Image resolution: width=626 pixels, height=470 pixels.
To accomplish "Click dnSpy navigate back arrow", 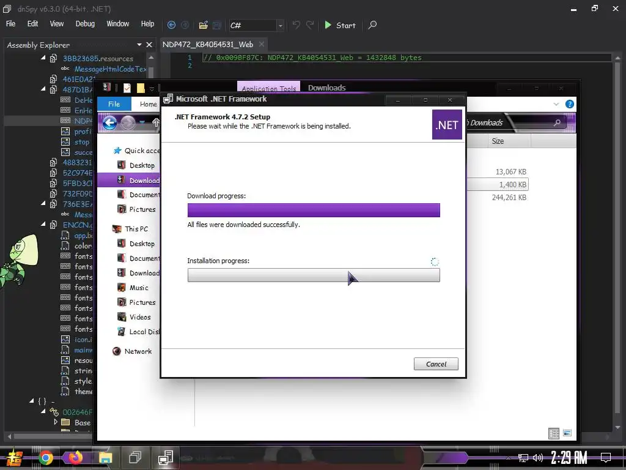I will (x=171, y=24).
